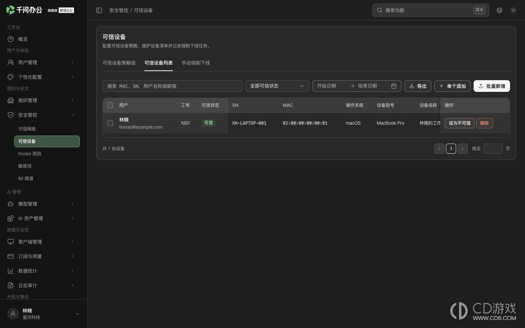Focus the 搜索功能 search box
This screenshot has height=328, width=525.
pos(431,10)
